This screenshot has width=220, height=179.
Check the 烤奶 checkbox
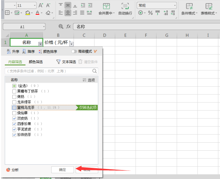[14, 97]
